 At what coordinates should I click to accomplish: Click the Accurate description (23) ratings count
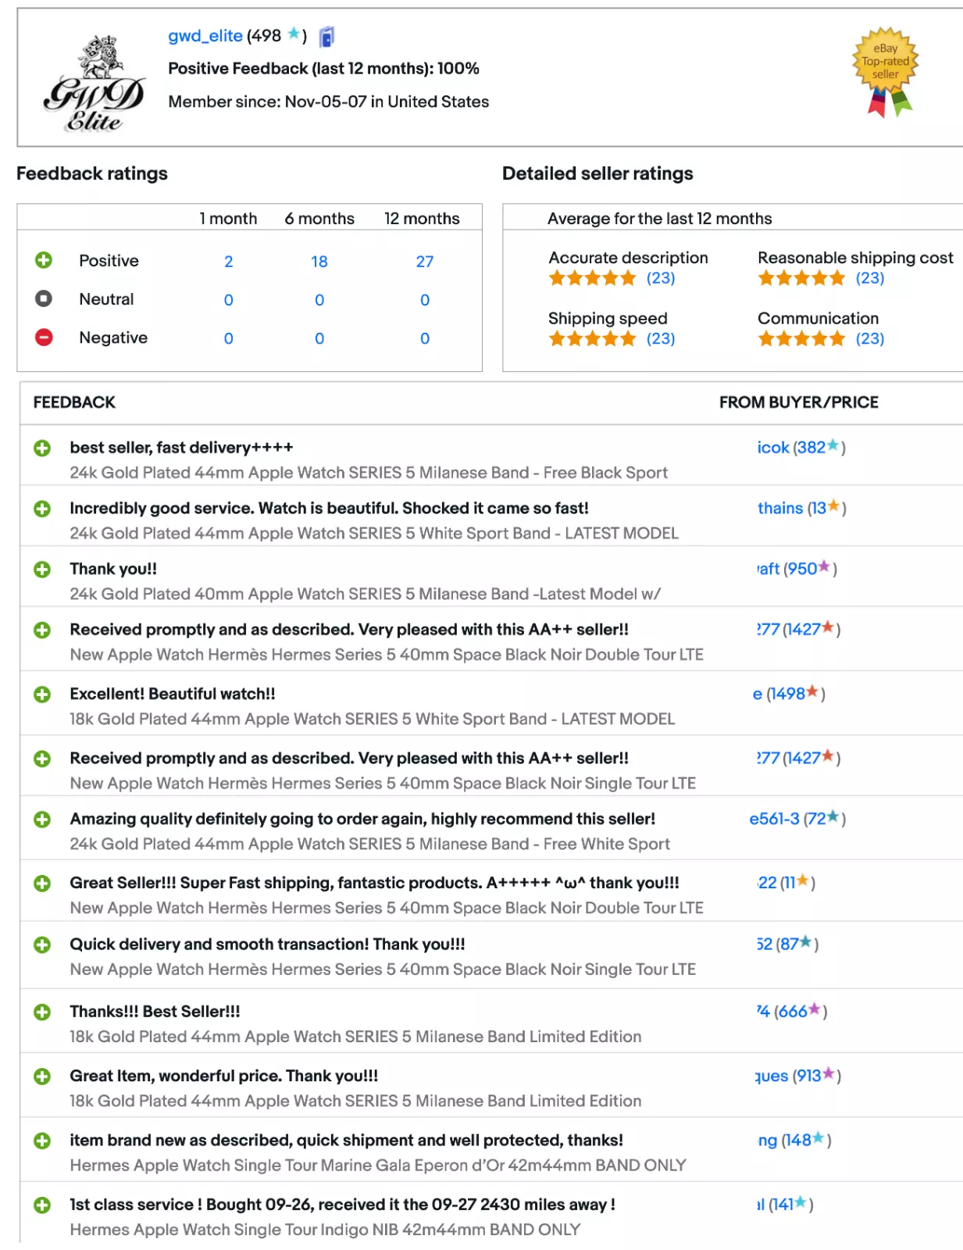(x=661, y=278)
